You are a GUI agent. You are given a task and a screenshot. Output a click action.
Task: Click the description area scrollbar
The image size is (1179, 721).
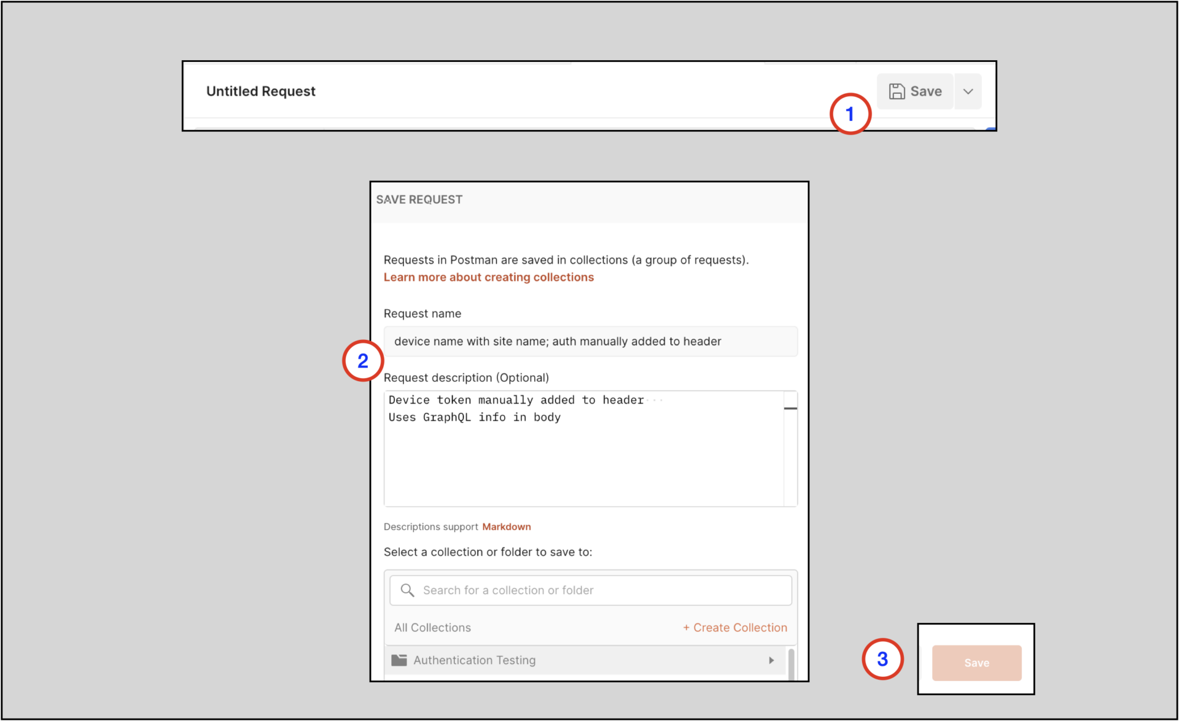790,407
